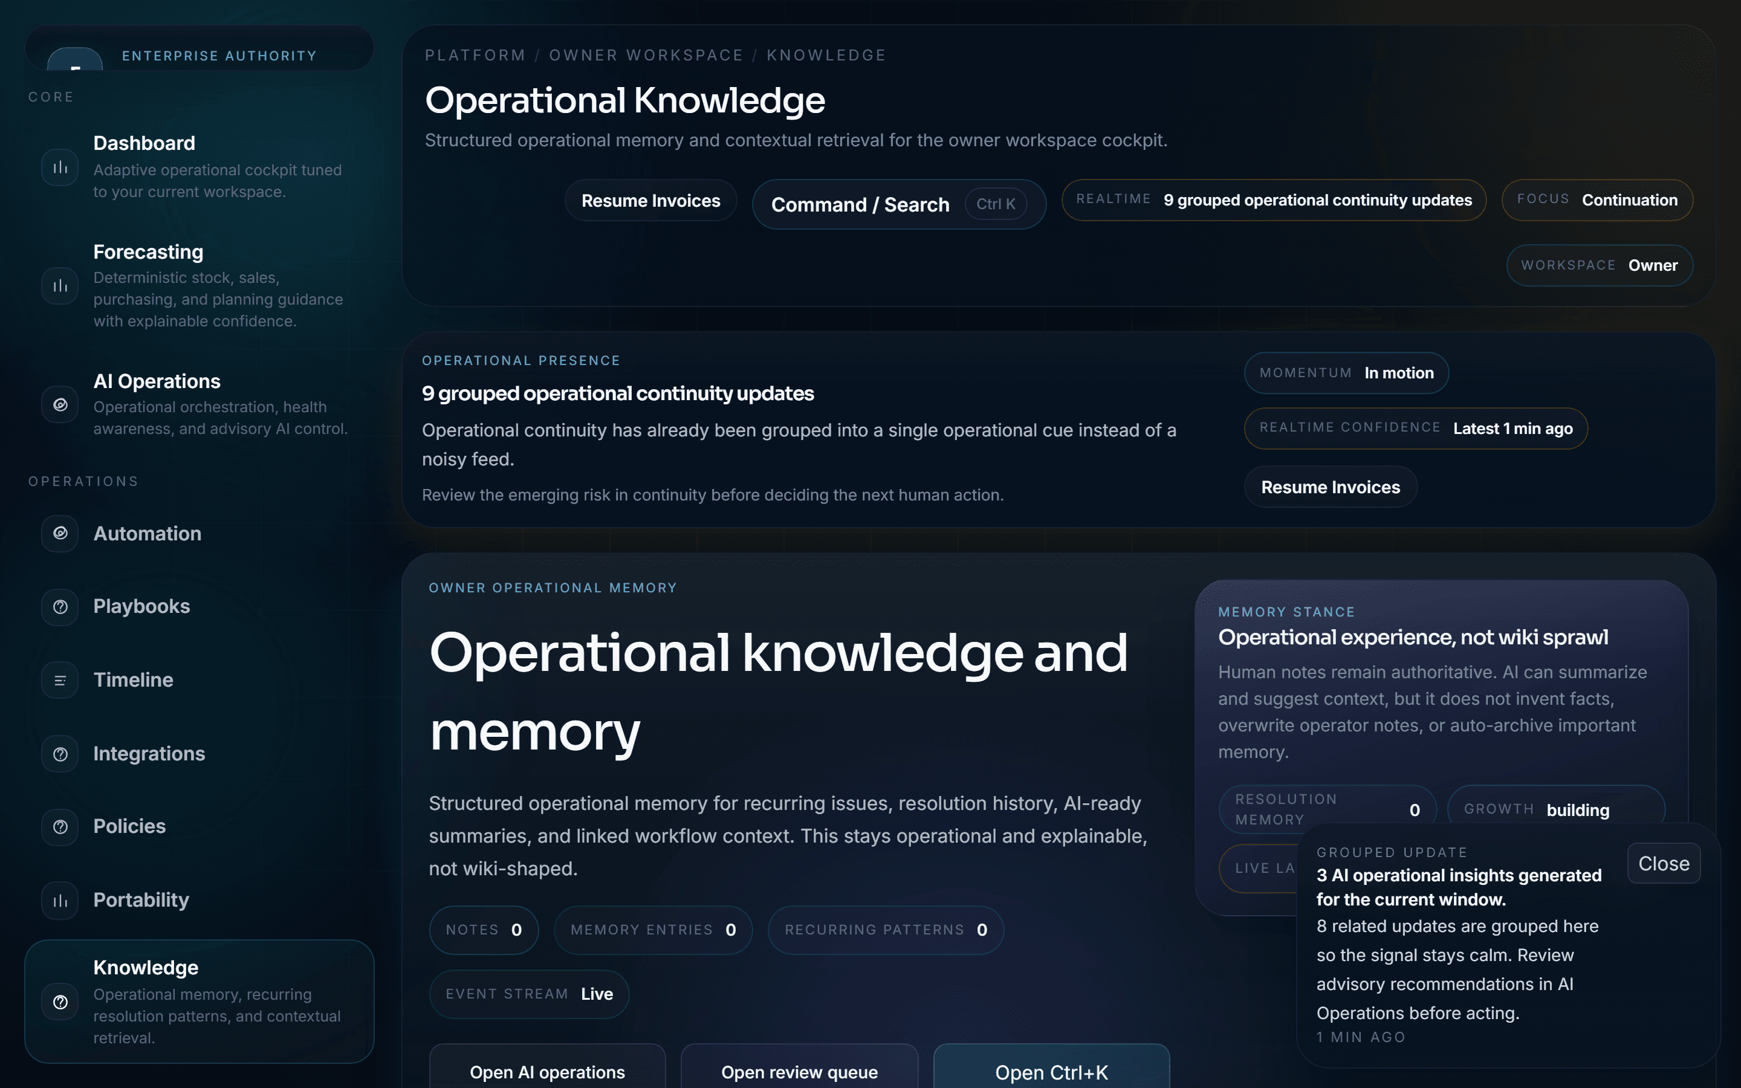The width and height of the screenshot is (1741, 1088).
Task: Click the Owner Workspace breadcrumb
Action: [x=646, y=56]
